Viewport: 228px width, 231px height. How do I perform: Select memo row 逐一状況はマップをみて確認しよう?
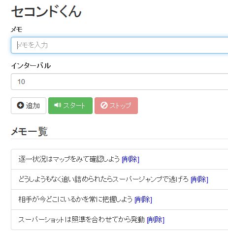(x=120, y=159)
